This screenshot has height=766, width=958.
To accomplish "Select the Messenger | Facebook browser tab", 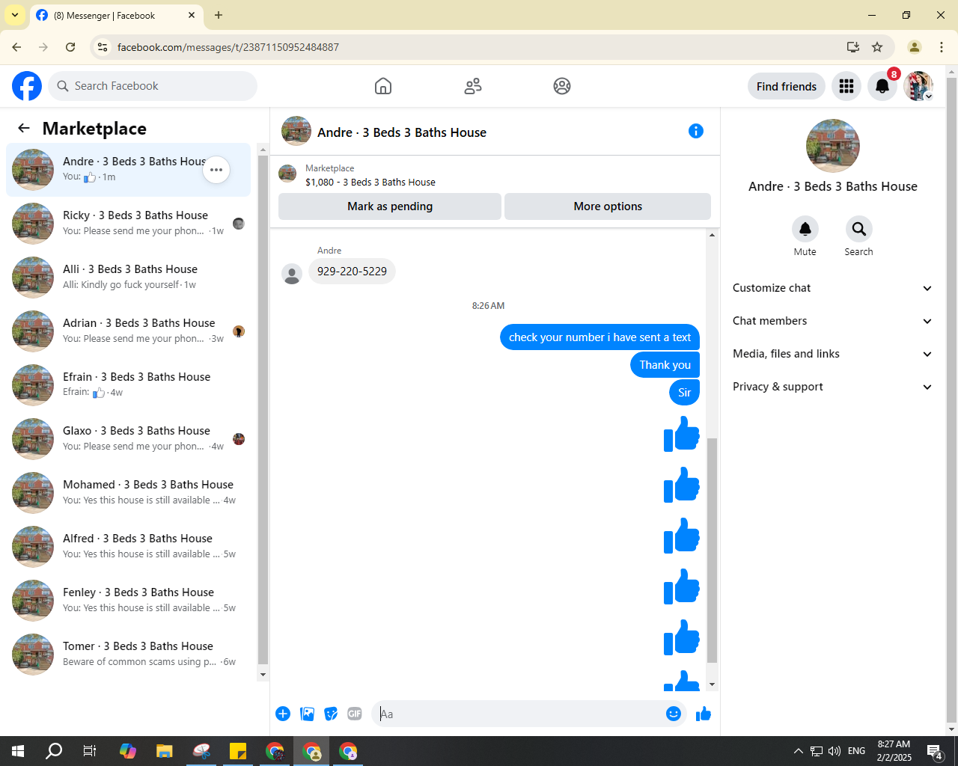I will coord(116,15).
